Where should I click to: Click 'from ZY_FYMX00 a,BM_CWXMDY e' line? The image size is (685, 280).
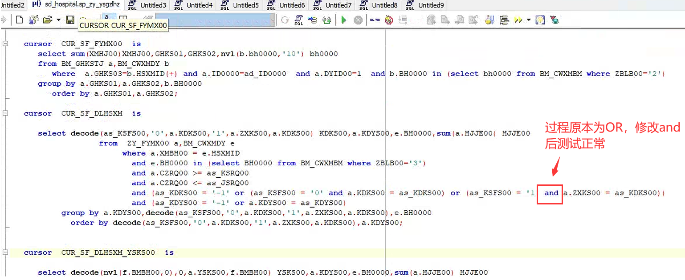(x=167, y=143)
